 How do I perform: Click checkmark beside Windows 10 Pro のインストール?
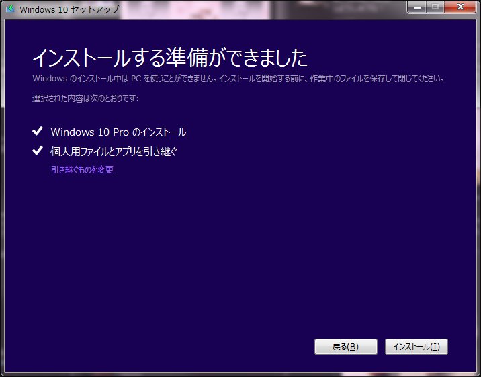[x=38, y=131]
